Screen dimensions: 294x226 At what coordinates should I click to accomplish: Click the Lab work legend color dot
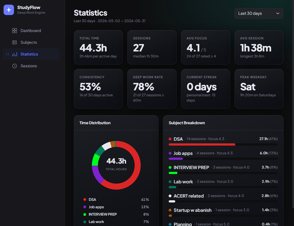click(85, 222)
